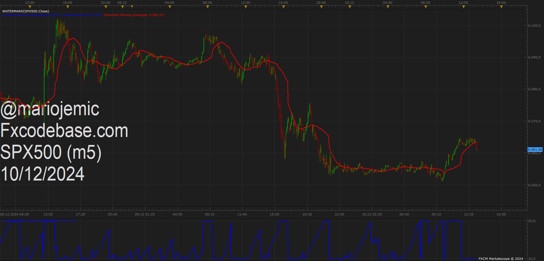Click the 12:35 time axis label
Image resolution: width=544 pixels, height=261 pixels.
point(469,214)
